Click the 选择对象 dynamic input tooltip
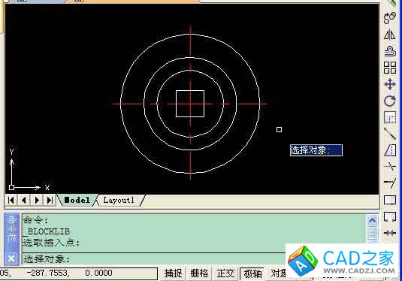 click(316, 150)
